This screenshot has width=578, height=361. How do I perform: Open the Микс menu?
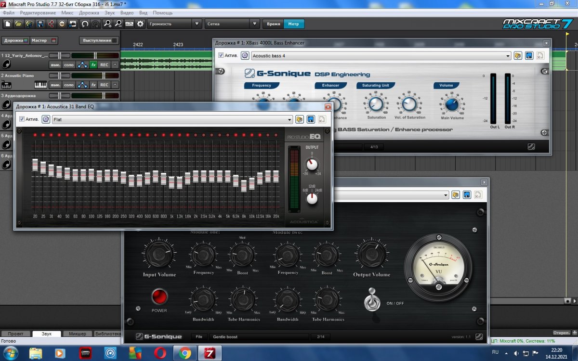(67, 13)
